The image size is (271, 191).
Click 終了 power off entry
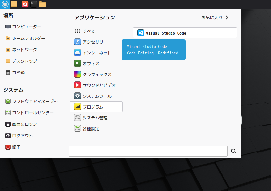(13, 147)
